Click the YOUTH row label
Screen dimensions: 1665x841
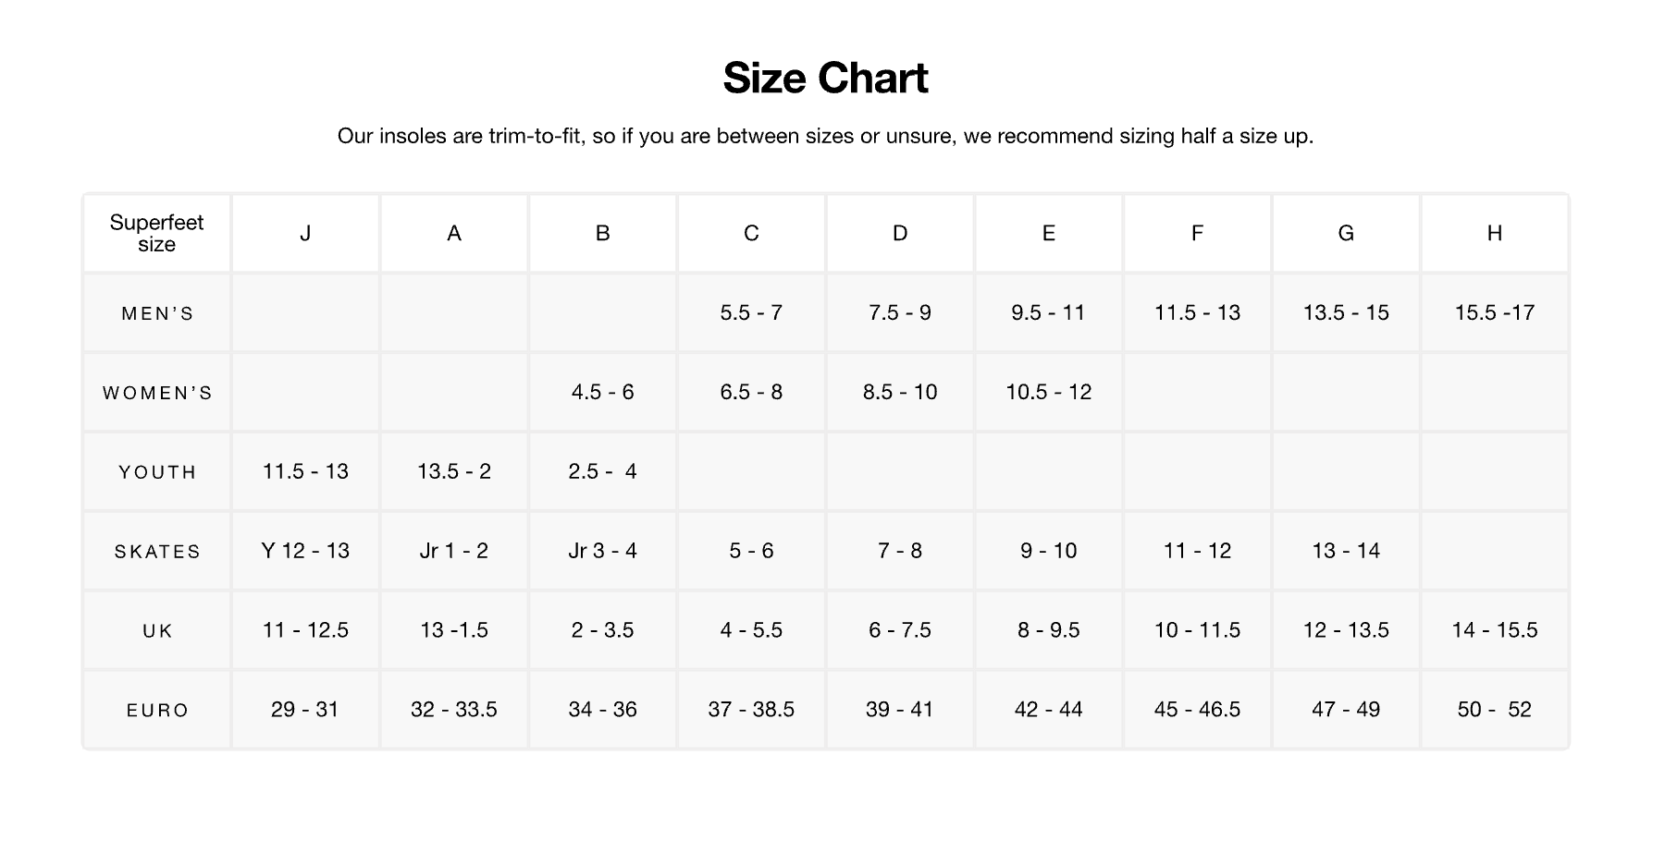click(157, 472)
